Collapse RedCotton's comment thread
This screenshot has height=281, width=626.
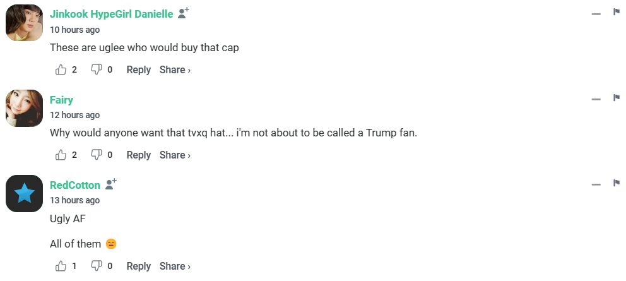[x=596, y=184]
